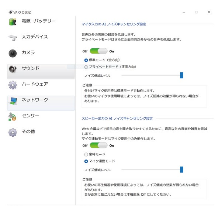Click the gear icon for その他
This screenshot has height=206, width=218.
(x=13, y=133)
